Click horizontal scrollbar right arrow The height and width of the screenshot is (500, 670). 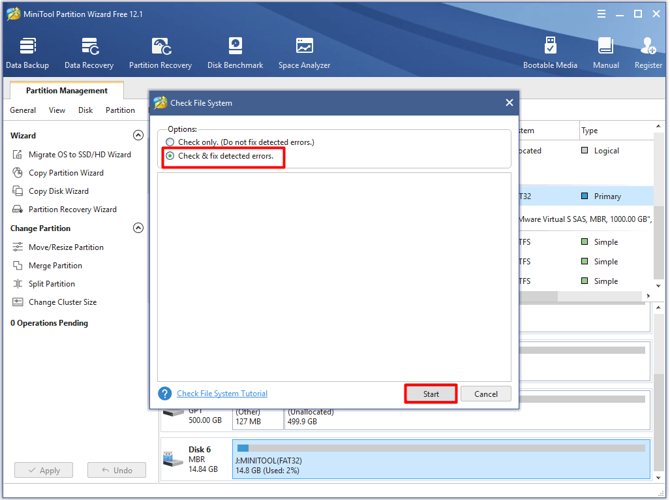pyautogui.click(x=648, y=296)
